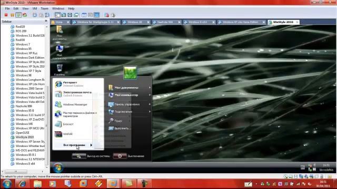Open the View menu
Screen dimensions: 337x189
(25, 8)
